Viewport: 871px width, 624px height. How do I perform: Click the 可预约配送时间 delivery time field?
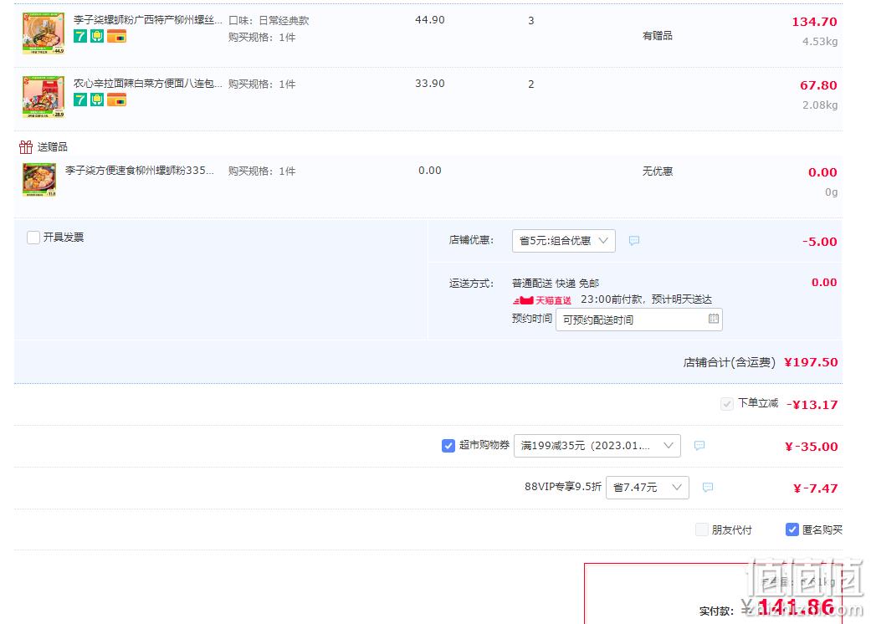[639, 320]
